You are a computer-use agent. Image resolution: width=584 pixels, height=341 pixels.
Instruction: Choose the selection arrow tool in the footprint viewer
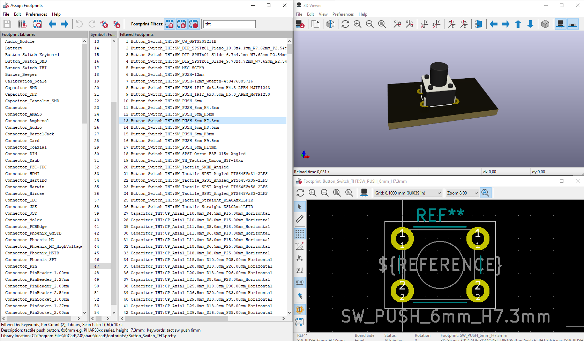(300, 207)
